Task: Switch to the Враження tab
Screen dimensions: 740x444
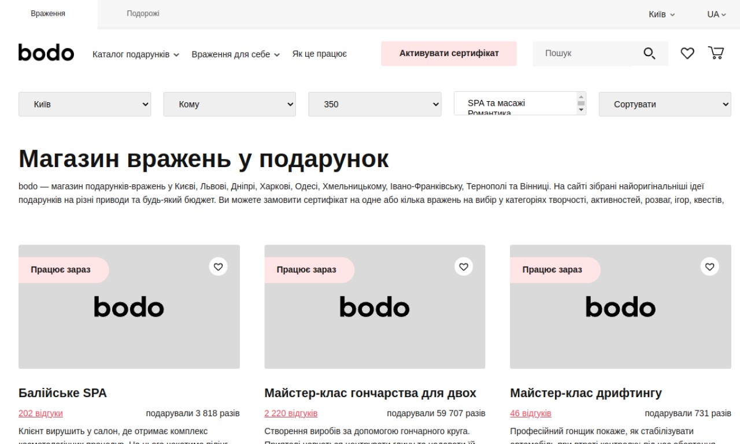Action: [x=48, y=14]
